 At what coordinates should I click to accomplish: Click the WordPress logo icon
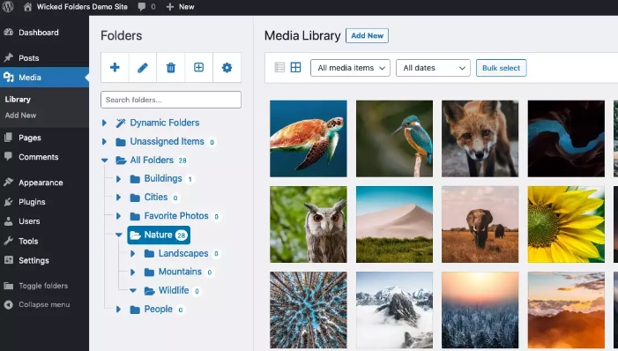coord(8,7)
